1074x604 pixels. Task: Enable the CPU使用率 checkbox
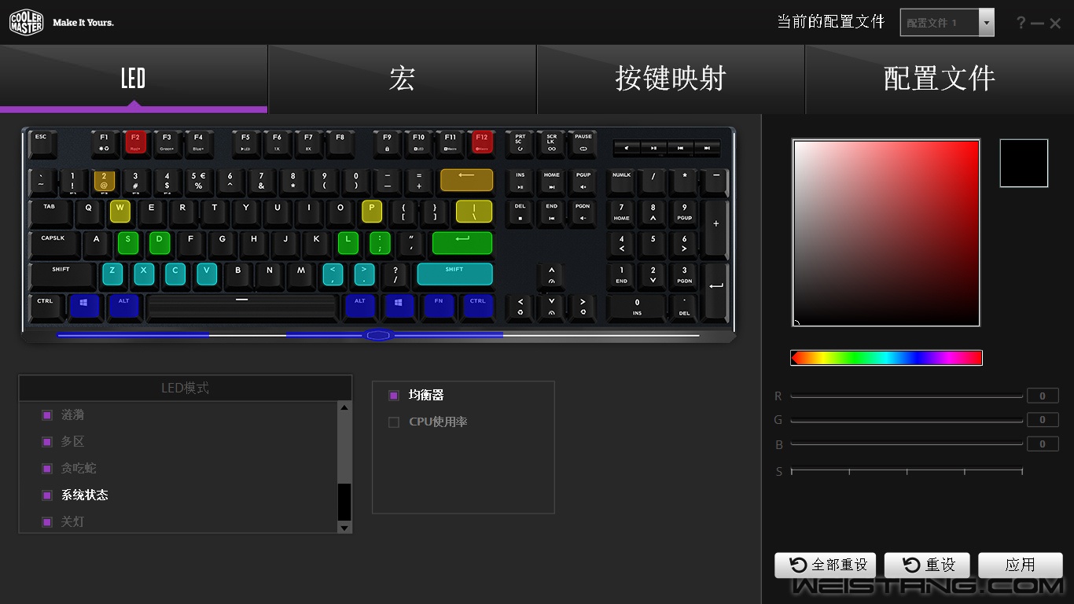tap(394, 422)
